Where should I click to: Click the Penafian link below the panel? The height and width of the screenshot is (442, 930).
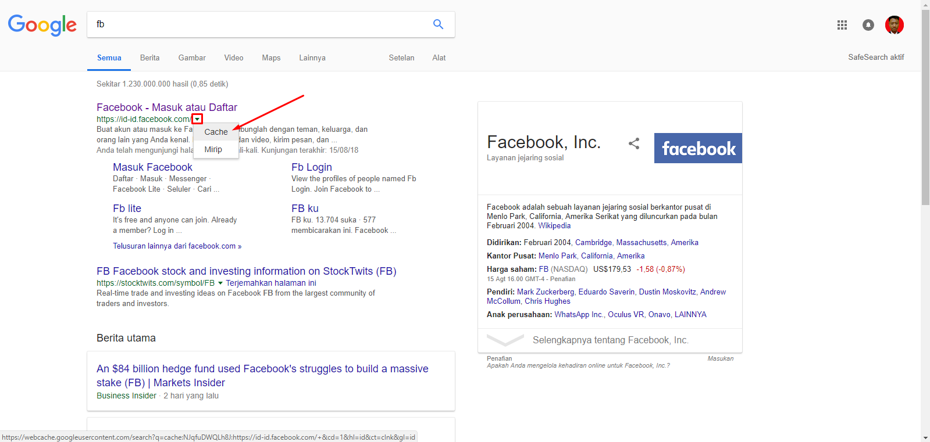pyautogui.click(x=500, y=359)
